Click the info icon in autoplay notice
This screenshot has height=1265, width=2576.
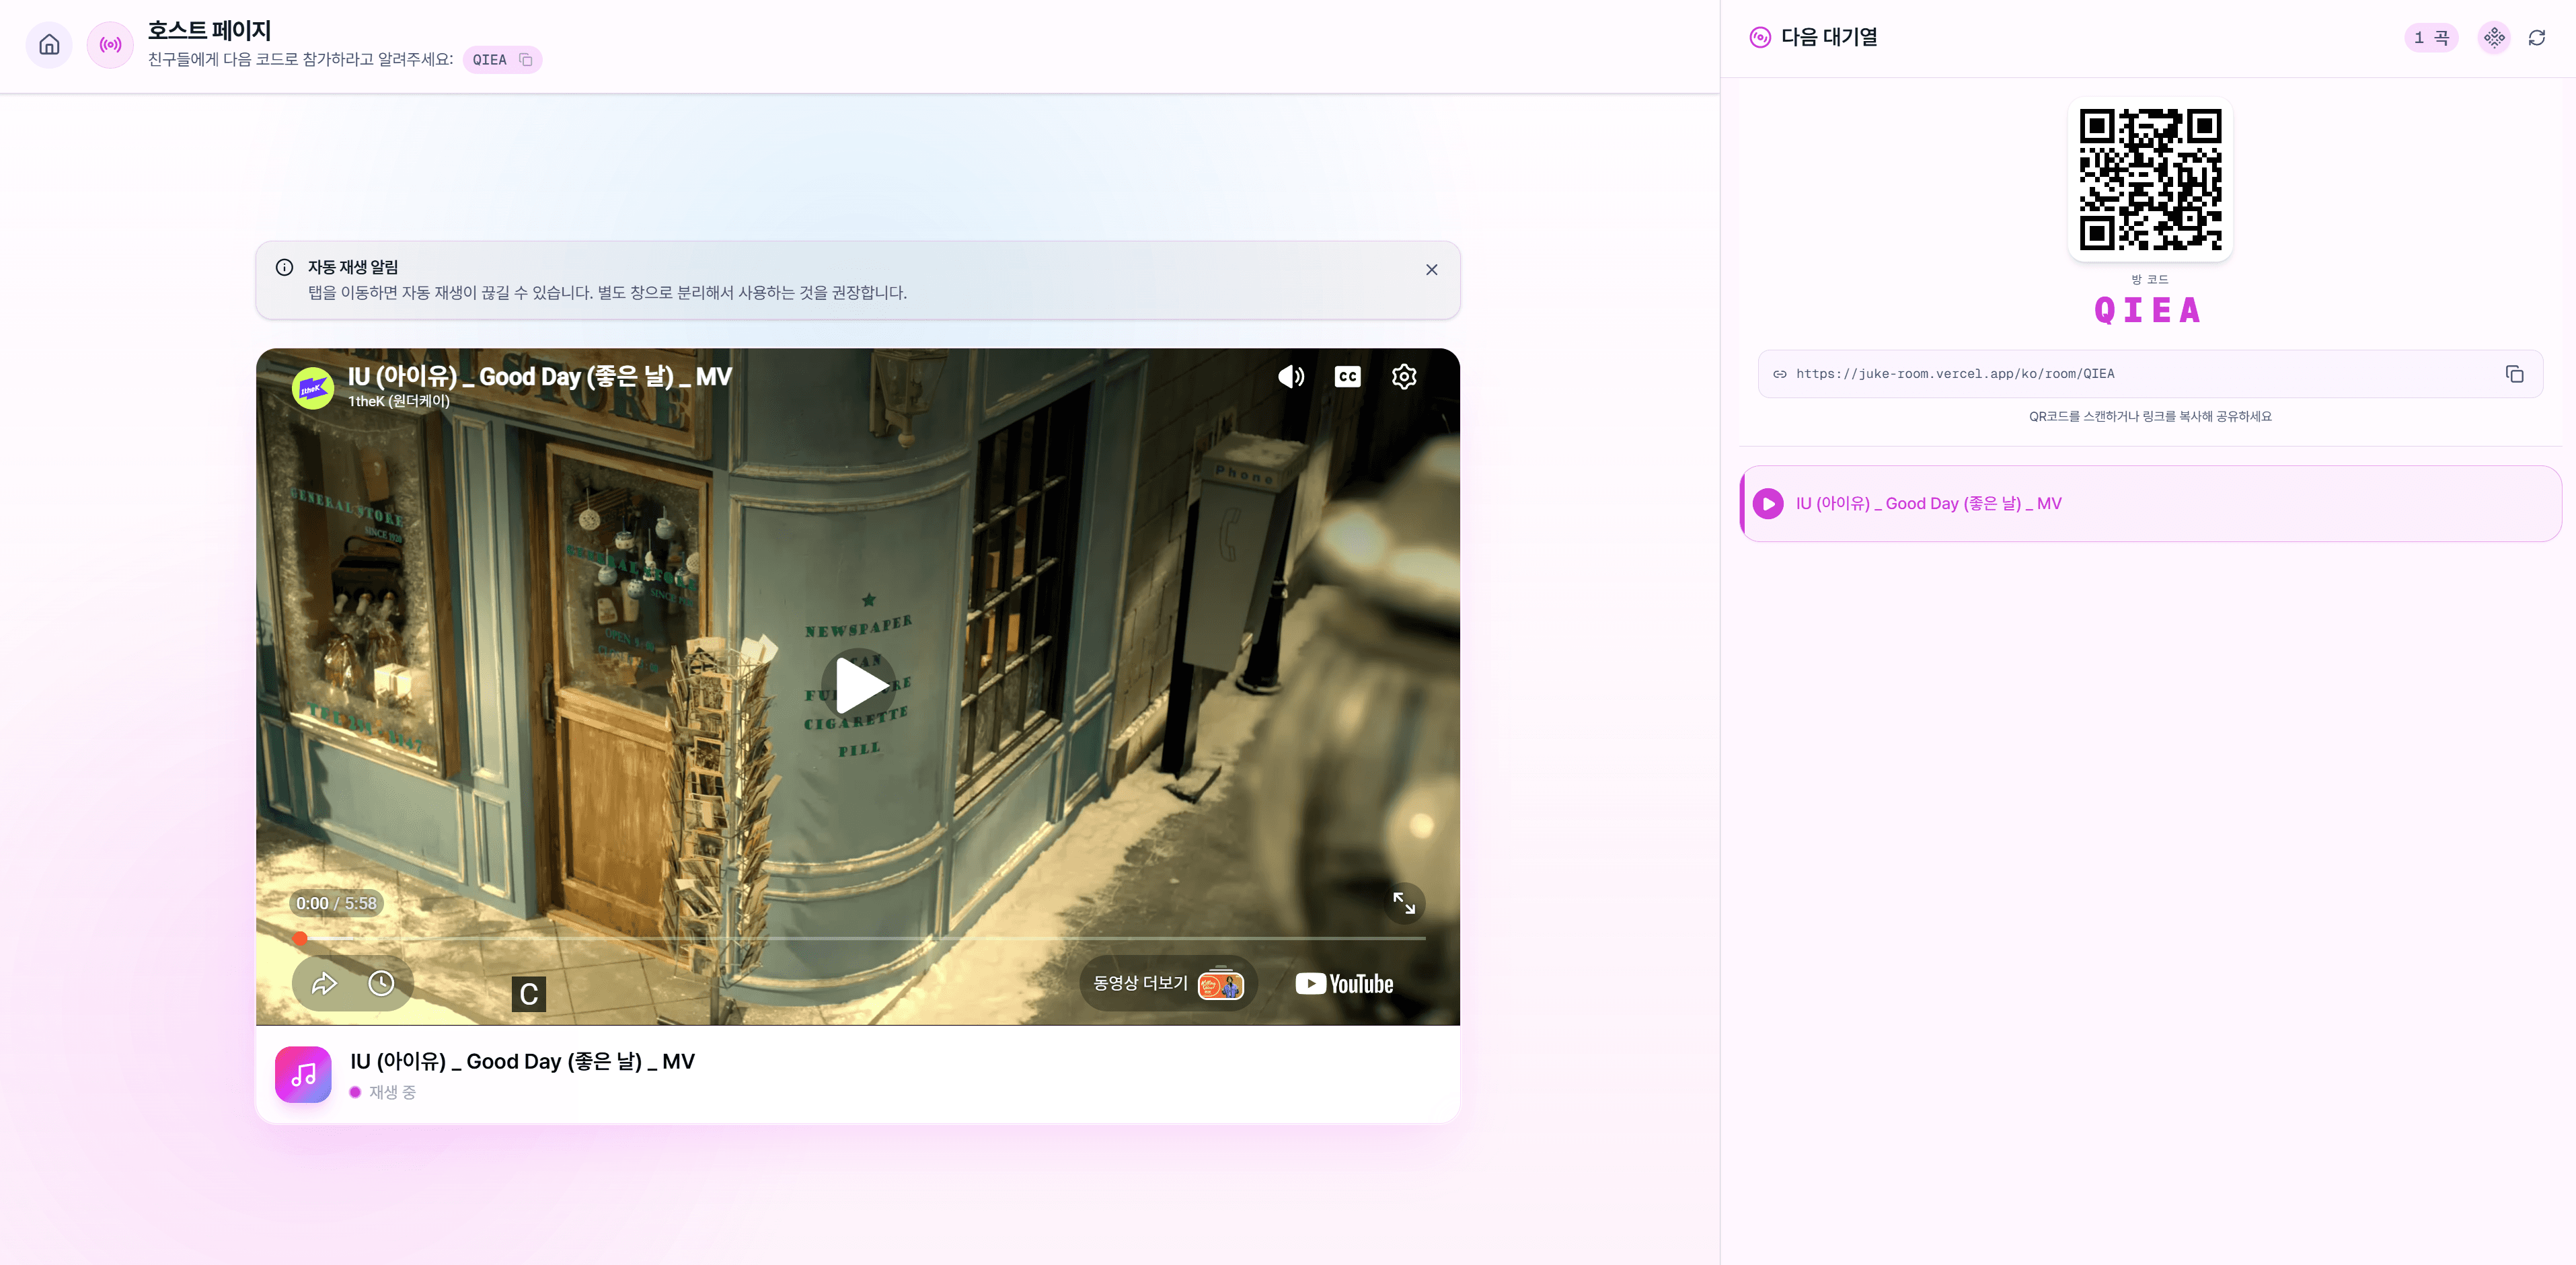(x=284, y=267)
